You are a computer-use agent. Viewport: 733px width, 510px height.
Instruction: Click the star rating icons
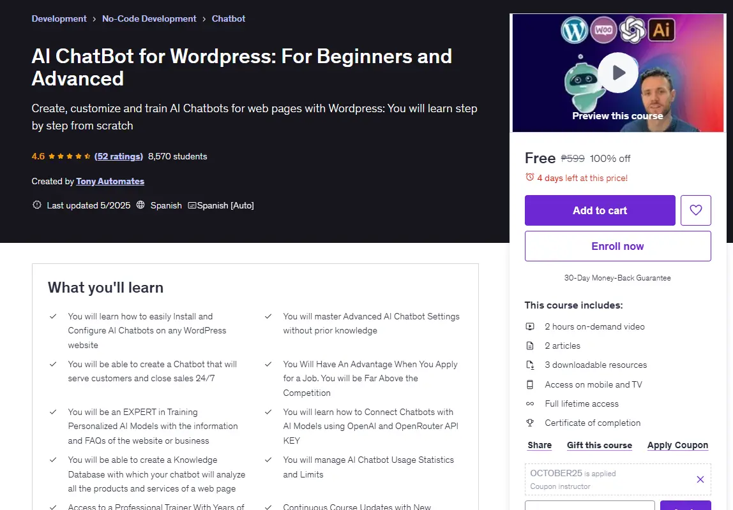pos(69,156)
